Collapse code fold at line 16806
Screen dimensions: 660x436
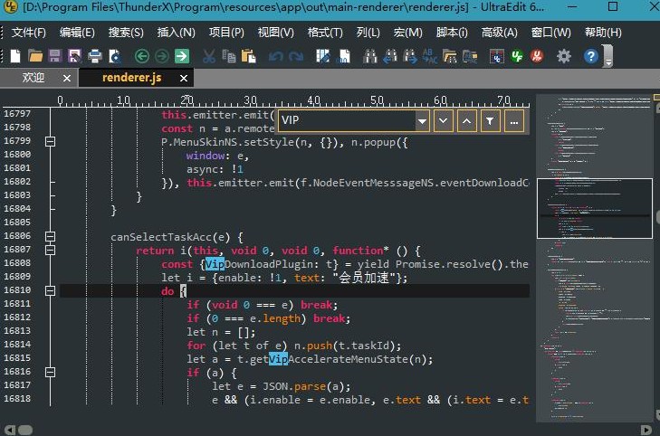pyautogui.click(x=50, y=236)
